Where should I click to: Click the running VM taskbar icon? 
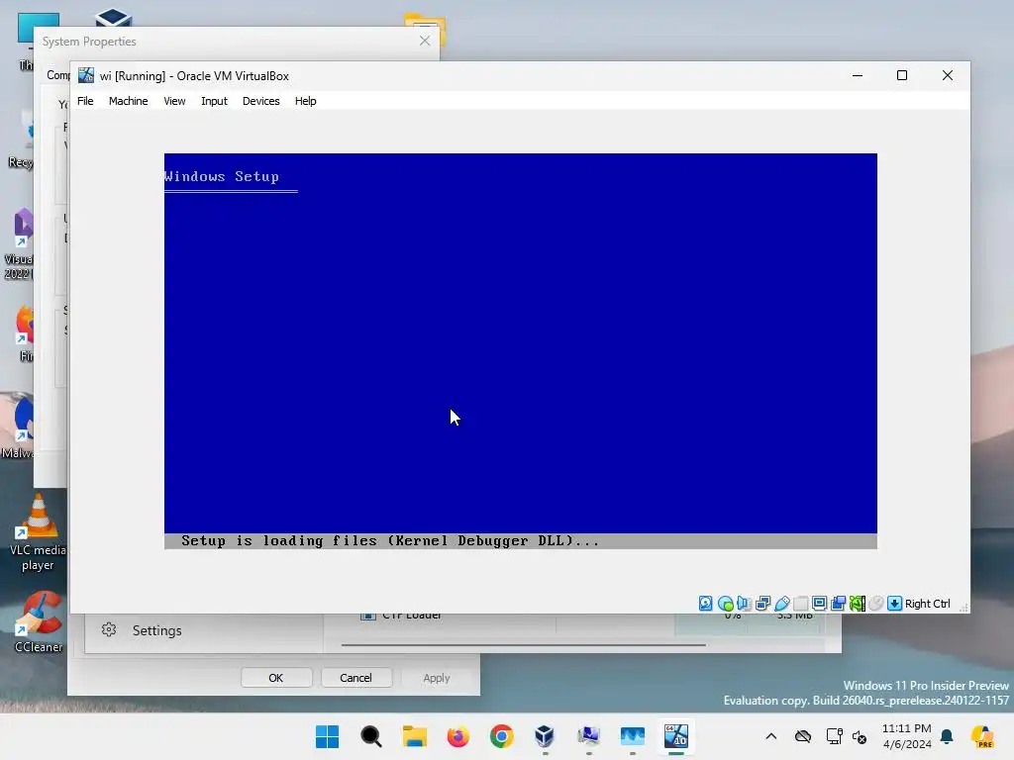click(676, 736)
